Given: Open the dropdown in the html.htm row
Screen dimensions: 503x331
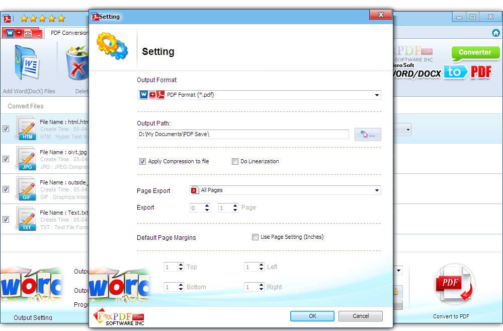Looking at the screenshot, I should pyautogui.click(x=408, y=130).
